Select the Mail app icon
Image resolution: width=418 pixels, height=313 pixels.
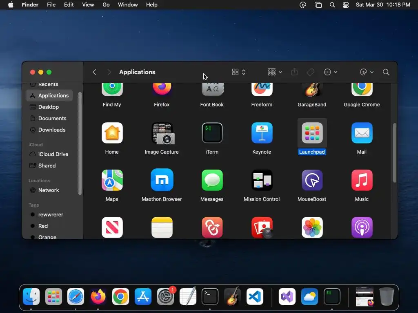(362, 133)
